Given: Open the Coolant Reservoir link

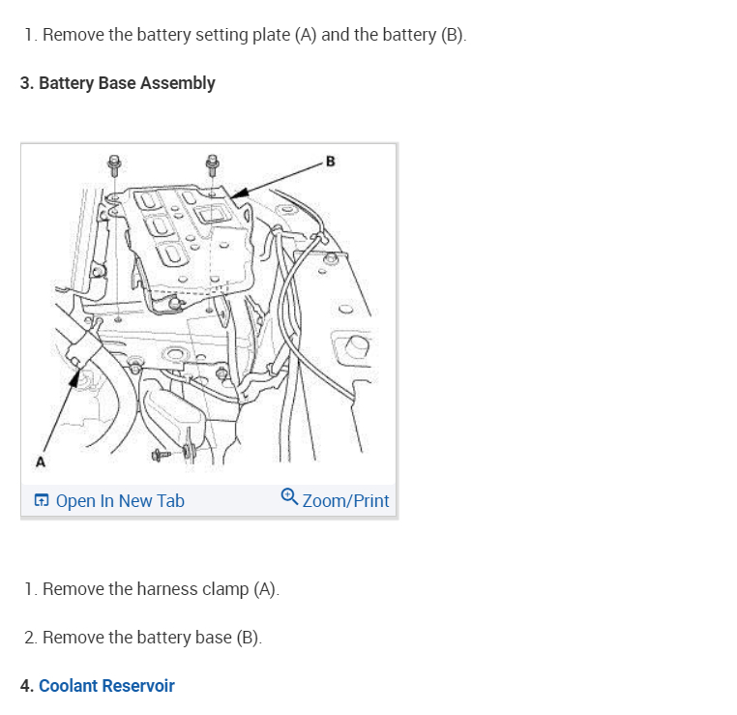Looking at the screenshot, I should tap(106, 686).
